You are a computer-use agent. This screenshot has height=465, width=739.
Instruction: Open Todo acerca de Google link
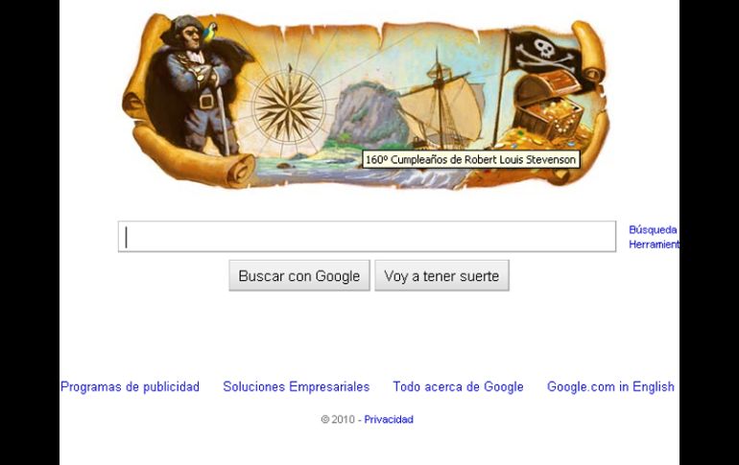click(x=458, y=387)
